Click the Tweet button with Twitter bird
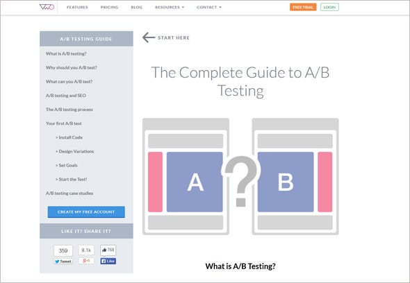This screenshot has height=283, width=410. pos(63,261)
